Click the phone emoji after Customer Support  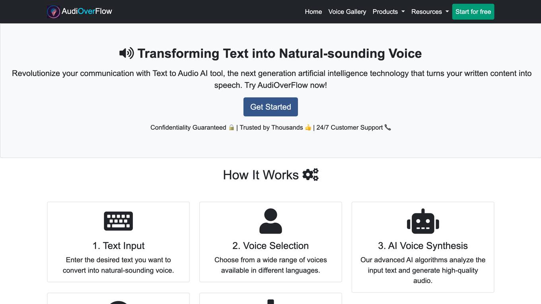pyautogui.click(x=388, y=127)
